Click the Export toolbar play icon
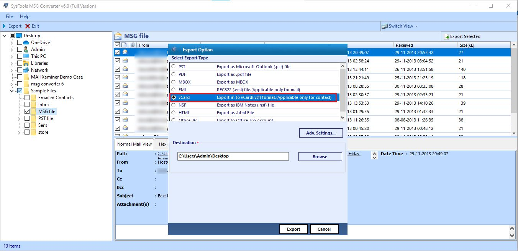This screenshot has width=518, height=251. 4,26
